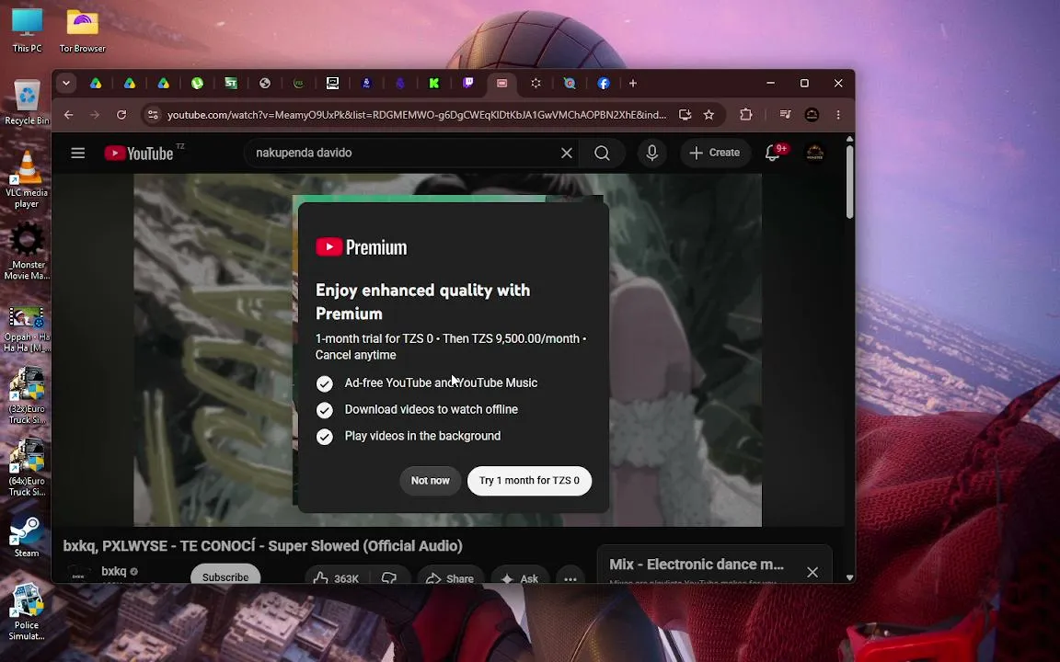
Task: Go forward with the browser forward arrow
Action: coord(95,115)
